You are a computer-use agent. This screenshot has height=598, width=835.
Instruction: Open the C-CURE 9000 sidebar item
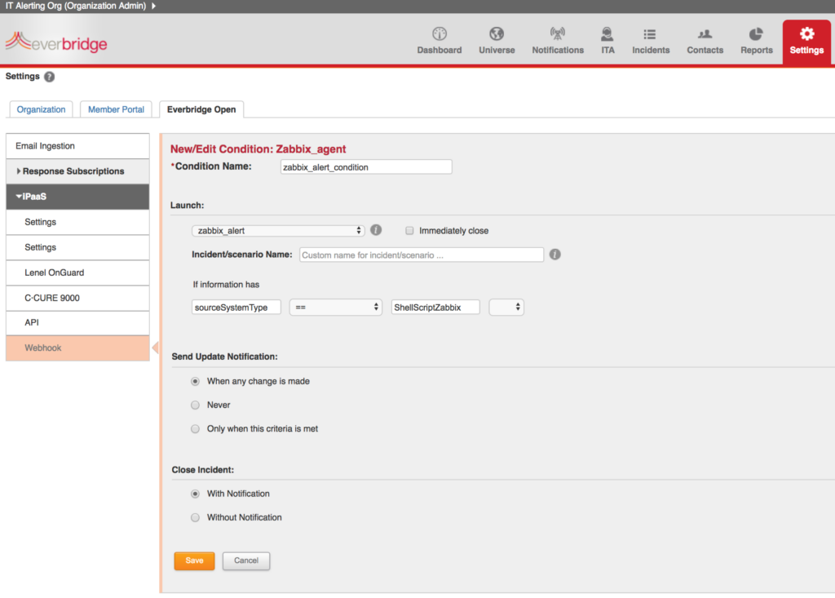(x=77, y=298)
